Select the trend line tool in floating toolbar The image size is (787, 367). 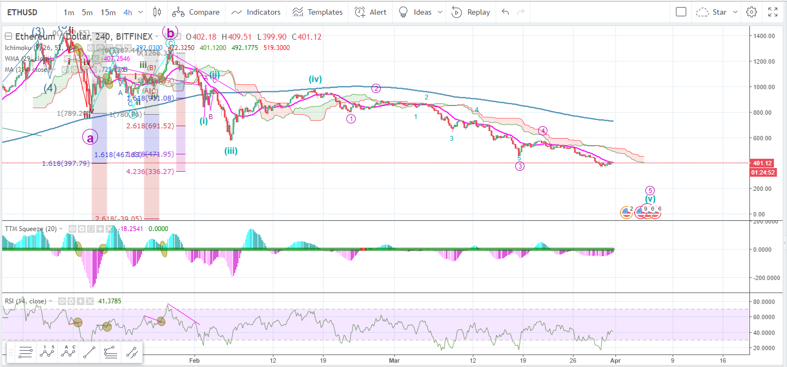(89, 352)
